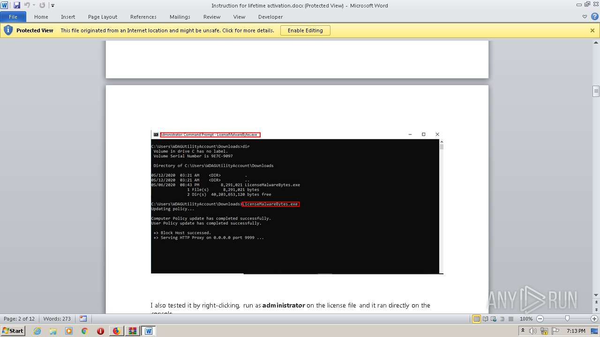Image resolution: width=600 pixels, height=337 pixels.
Task: Click the zoom slider handle
Action: [x=567, y=319]
